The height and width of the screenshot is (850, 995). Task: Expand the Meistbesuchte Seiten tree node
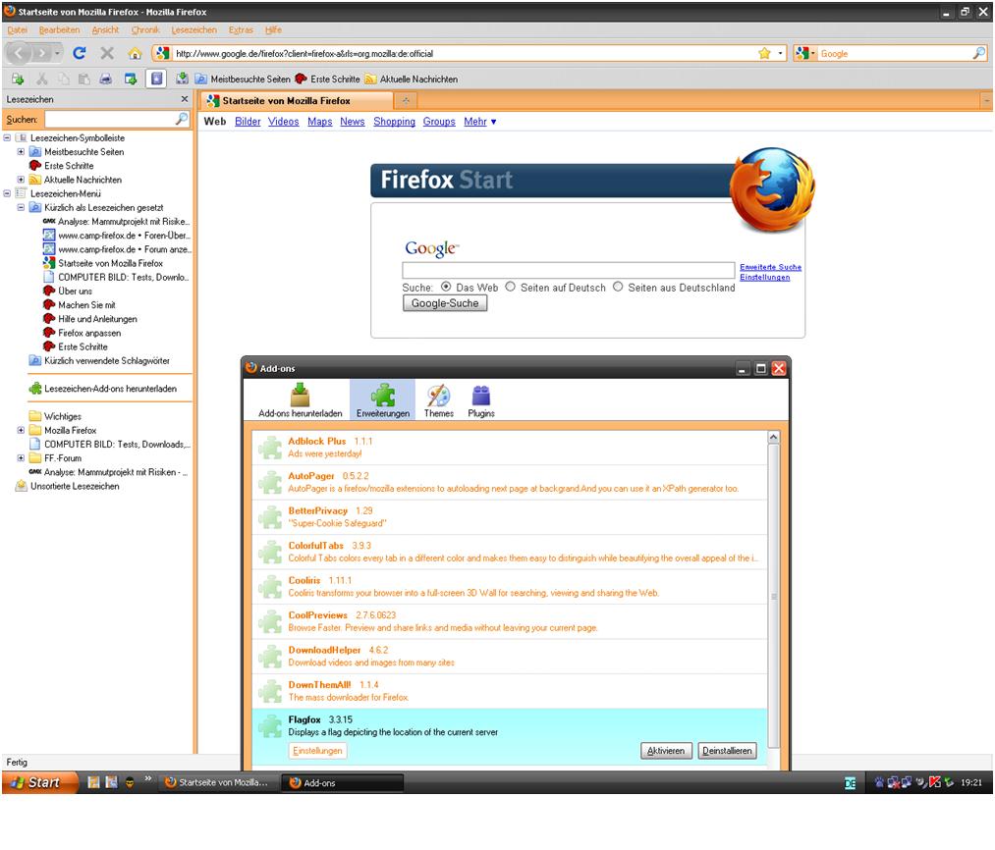tap(21, 151)
